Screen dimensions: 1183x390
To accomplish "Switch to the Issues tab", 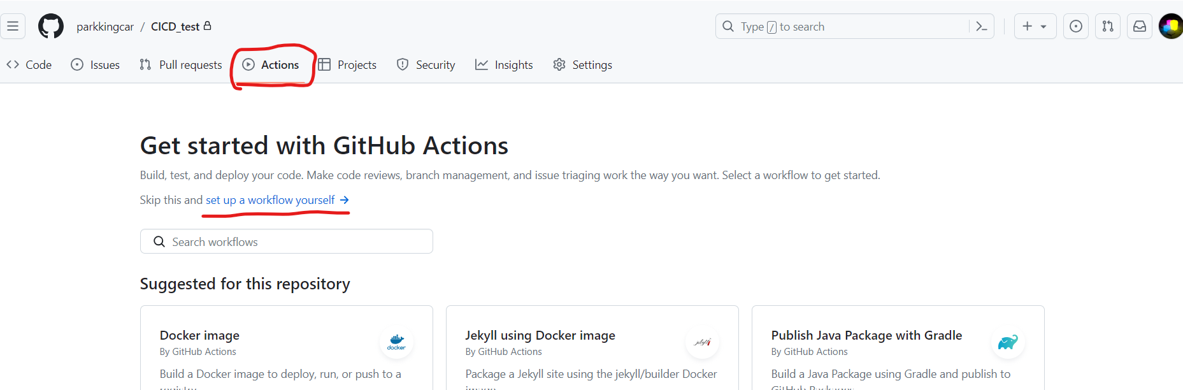I will click(96, 65).
